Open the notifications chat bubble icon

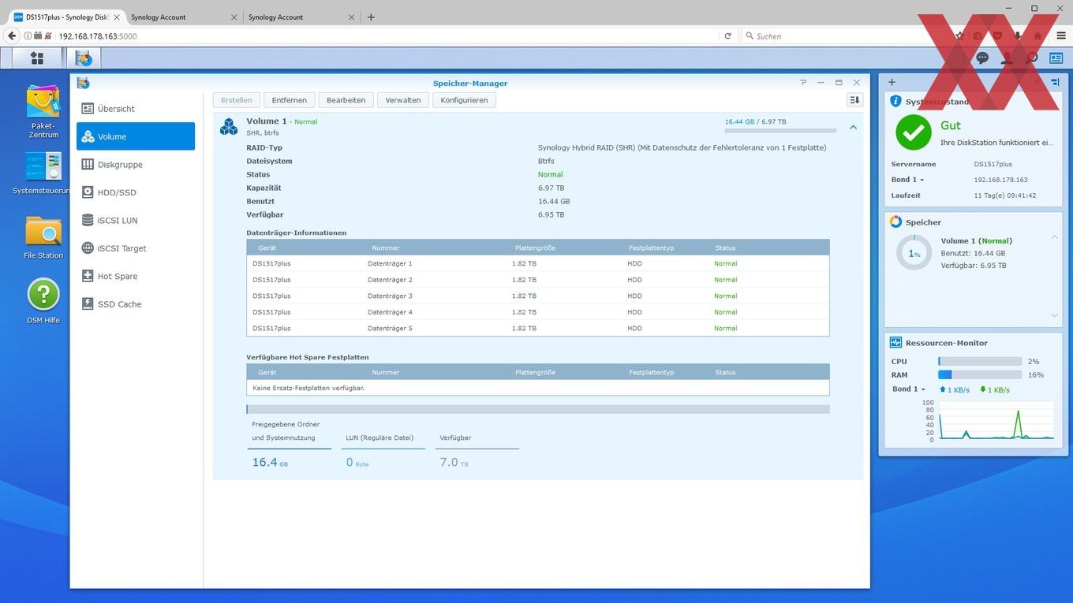point(982,58)
